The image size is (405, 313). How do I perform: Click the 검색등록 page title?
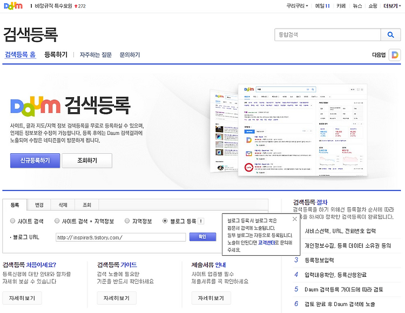pos(30,35)
